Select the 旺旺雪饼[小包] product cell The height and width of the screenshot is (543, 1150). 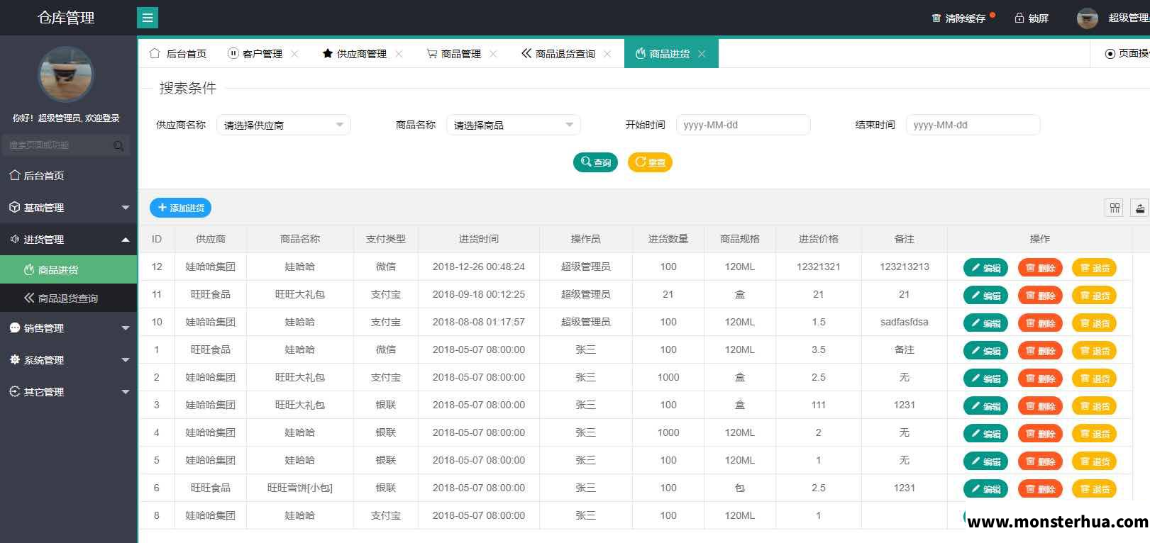tap(300, 488)
